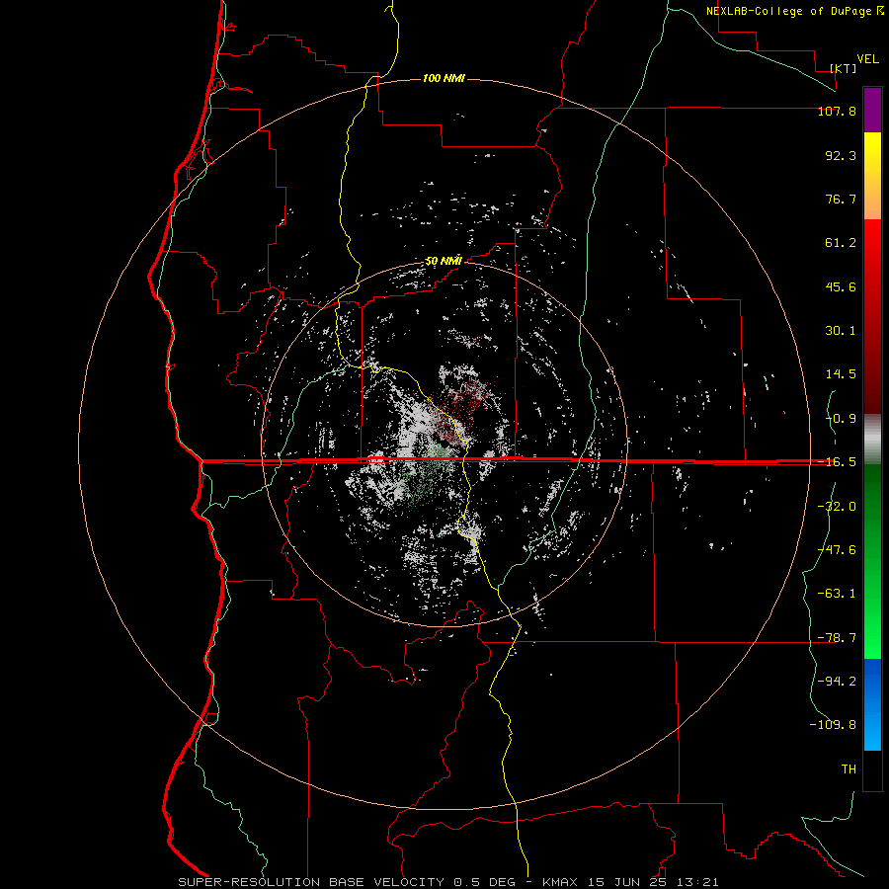Image resolution: width=889 pixels, height=889 pixels.
Task: Click the 100 NMI range ring label
Action: point(444,78)
